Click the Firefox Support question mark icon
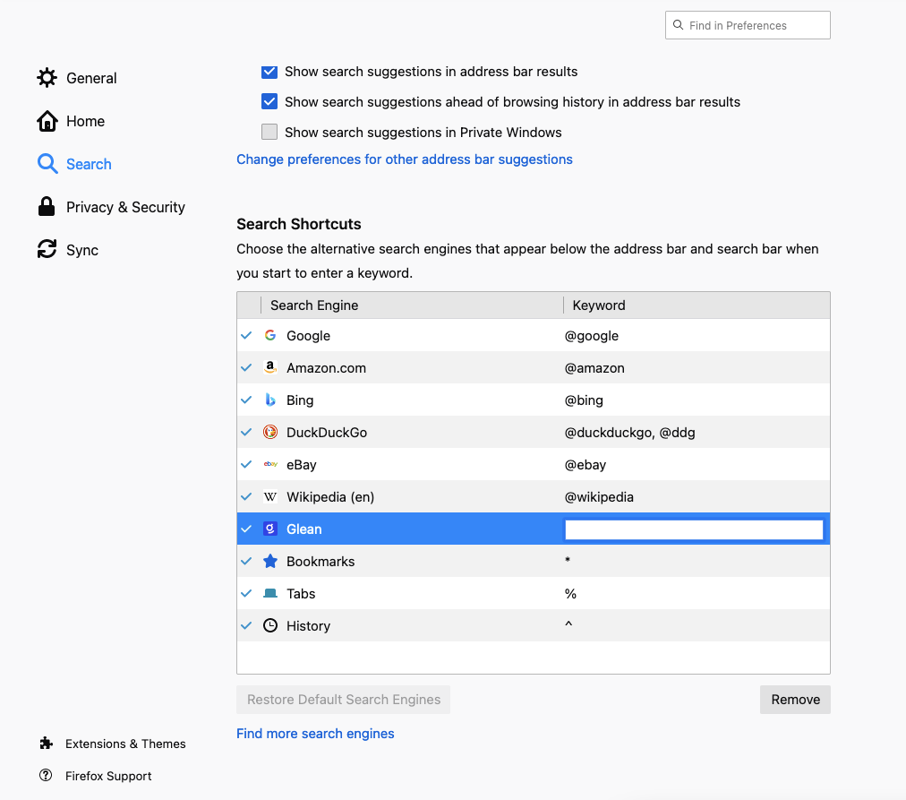Image resolution: width=906 pixels, height=800 pixels. [46, 775]
